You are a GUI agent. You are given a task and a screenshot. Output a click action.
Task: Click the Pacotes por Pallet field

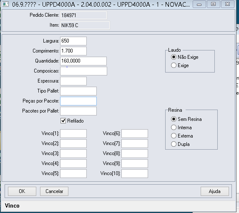pos(78,111)
